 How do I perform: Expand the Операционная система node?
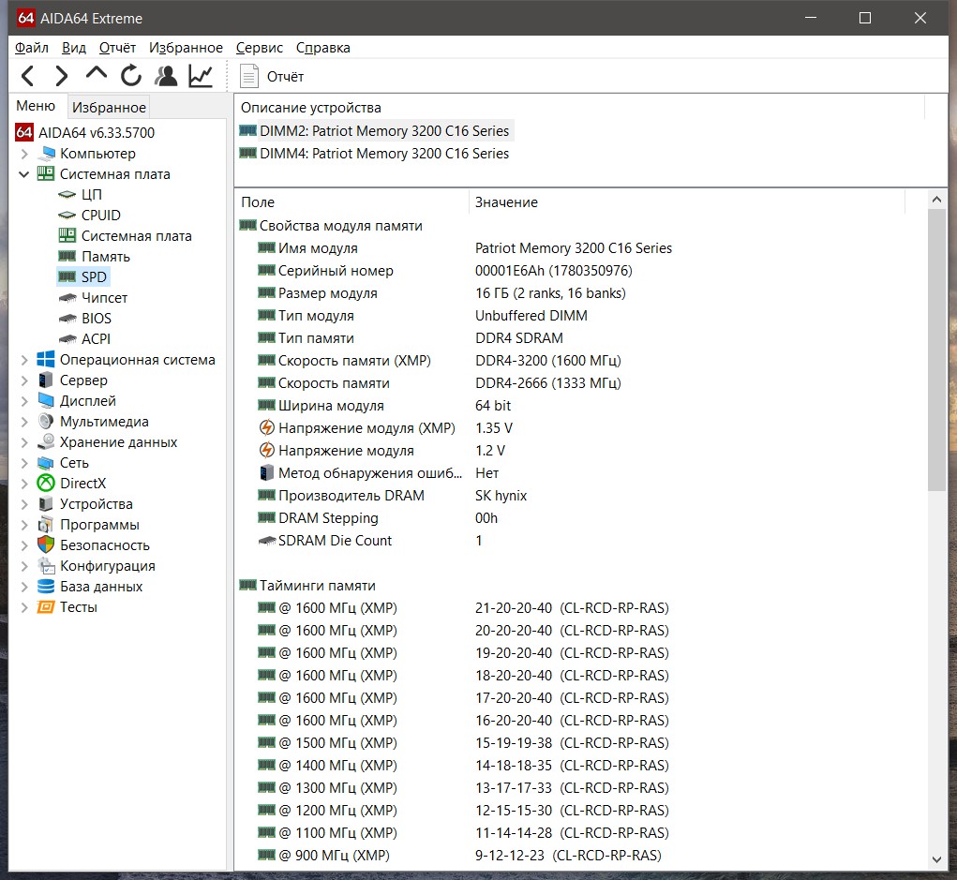(x=24, y=360)
